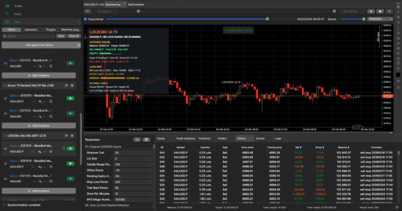The image size is (402, 211).
Task: Open the Optimisation tab
Action: click(x=136, y=5)
